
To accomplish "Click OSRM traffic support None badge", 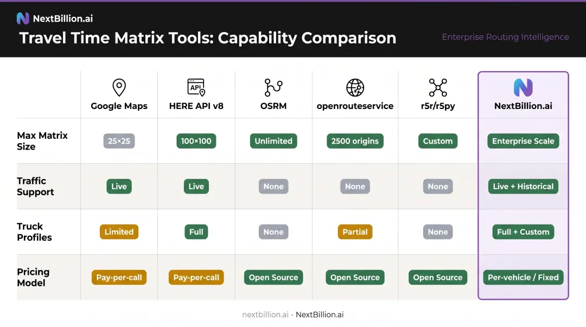I will 273,186.
